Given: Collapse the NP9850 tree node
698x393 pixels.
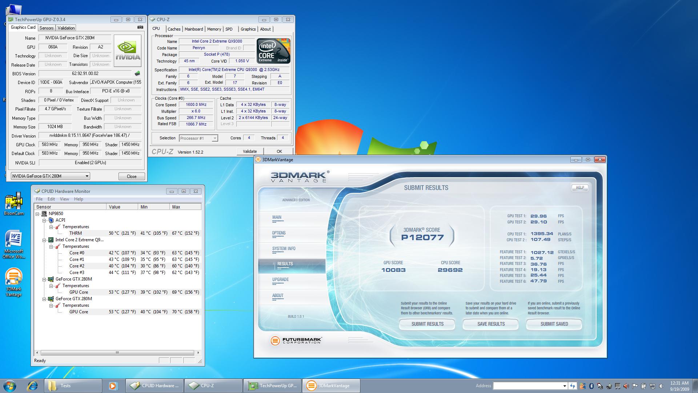Looking at the screenshot, I should [37, 214].
